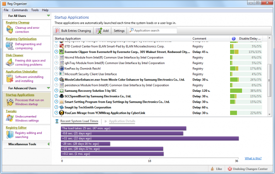Expand the Application Details play arrow
The width and height of the screenshot is (275, 174).
(x=105, y=121)
